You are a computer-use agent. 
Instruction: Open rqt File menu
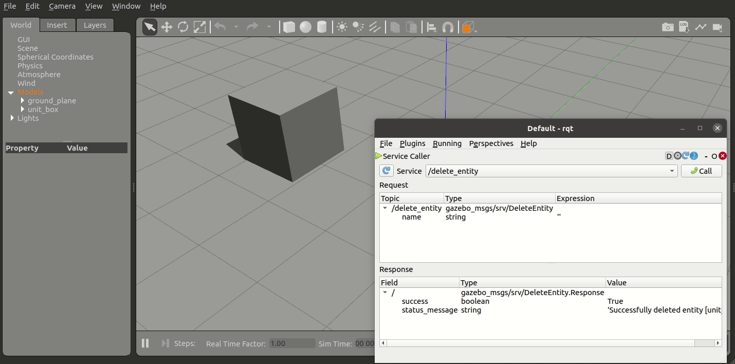coord(386,143)
